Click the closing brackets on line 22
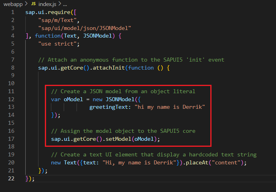This screenshot has height=192, width=276. coord(30,179)
